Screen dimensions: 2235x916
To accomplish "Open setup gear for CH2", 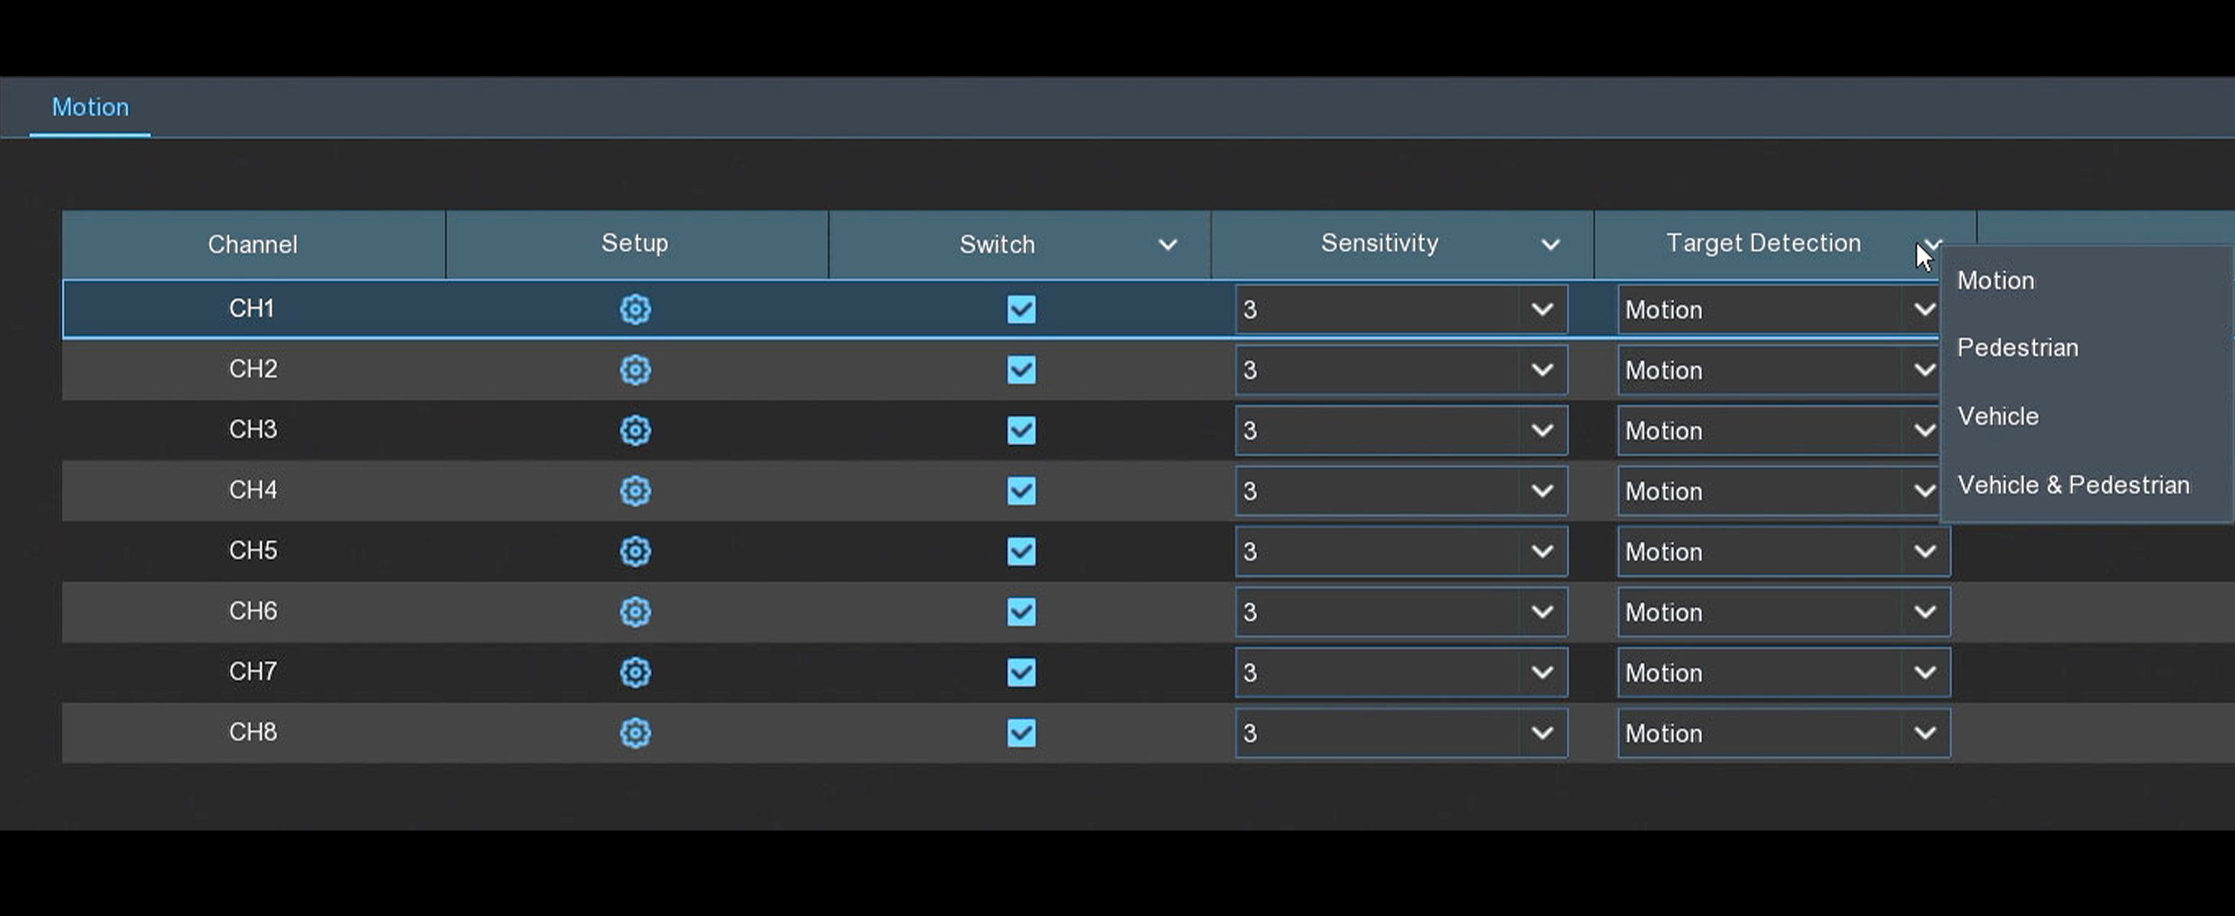I will pos(635,369).
